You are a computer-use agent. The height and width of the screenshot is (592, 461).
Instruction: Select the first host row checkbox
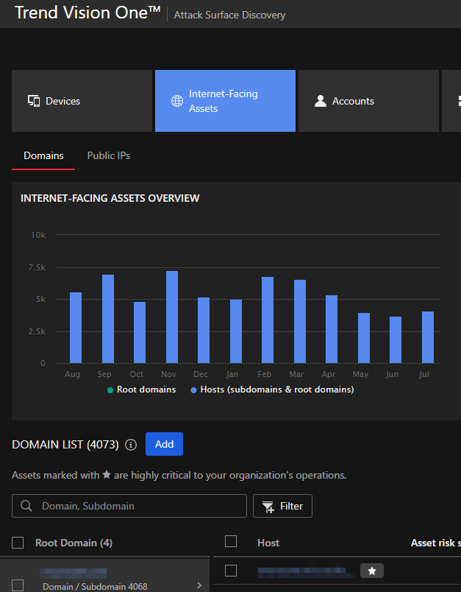[231, 571]
